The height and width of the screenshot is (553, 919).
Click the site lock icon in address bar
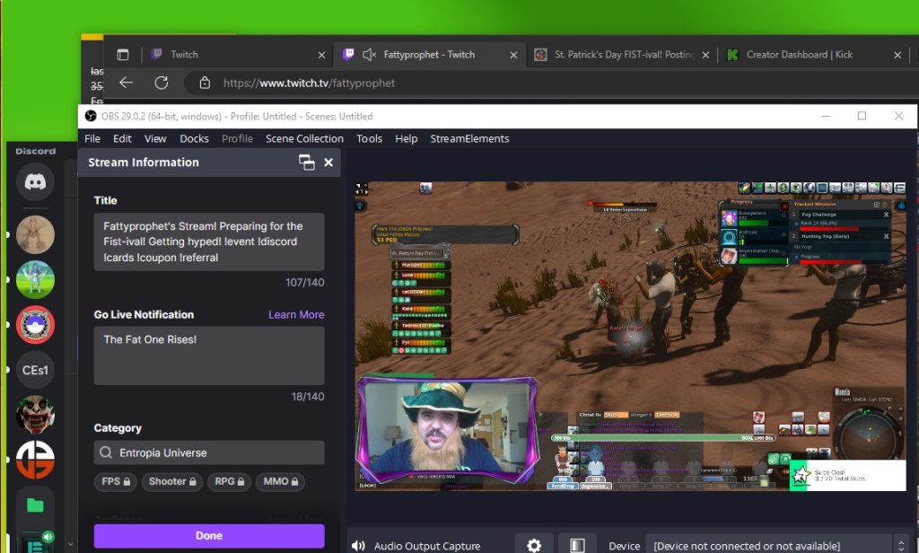205,83
